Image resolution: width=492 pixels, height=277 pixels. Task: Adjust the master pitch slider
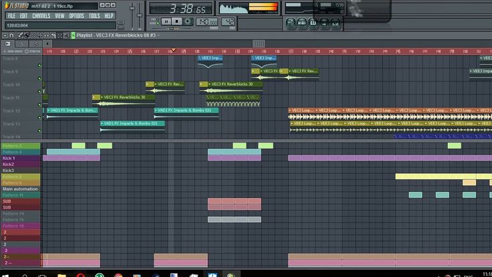pyautogui.click(x=139, y=16)
